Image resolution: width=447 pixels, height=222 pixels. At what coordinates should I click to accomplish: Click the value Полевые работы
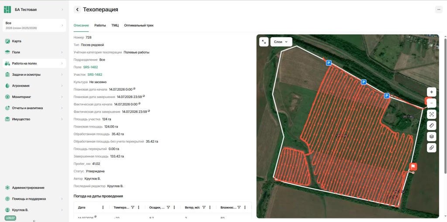pos(136,52)
